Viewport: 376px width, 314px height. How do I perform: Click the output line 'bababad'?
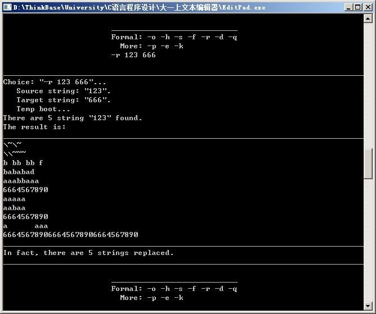19,172
